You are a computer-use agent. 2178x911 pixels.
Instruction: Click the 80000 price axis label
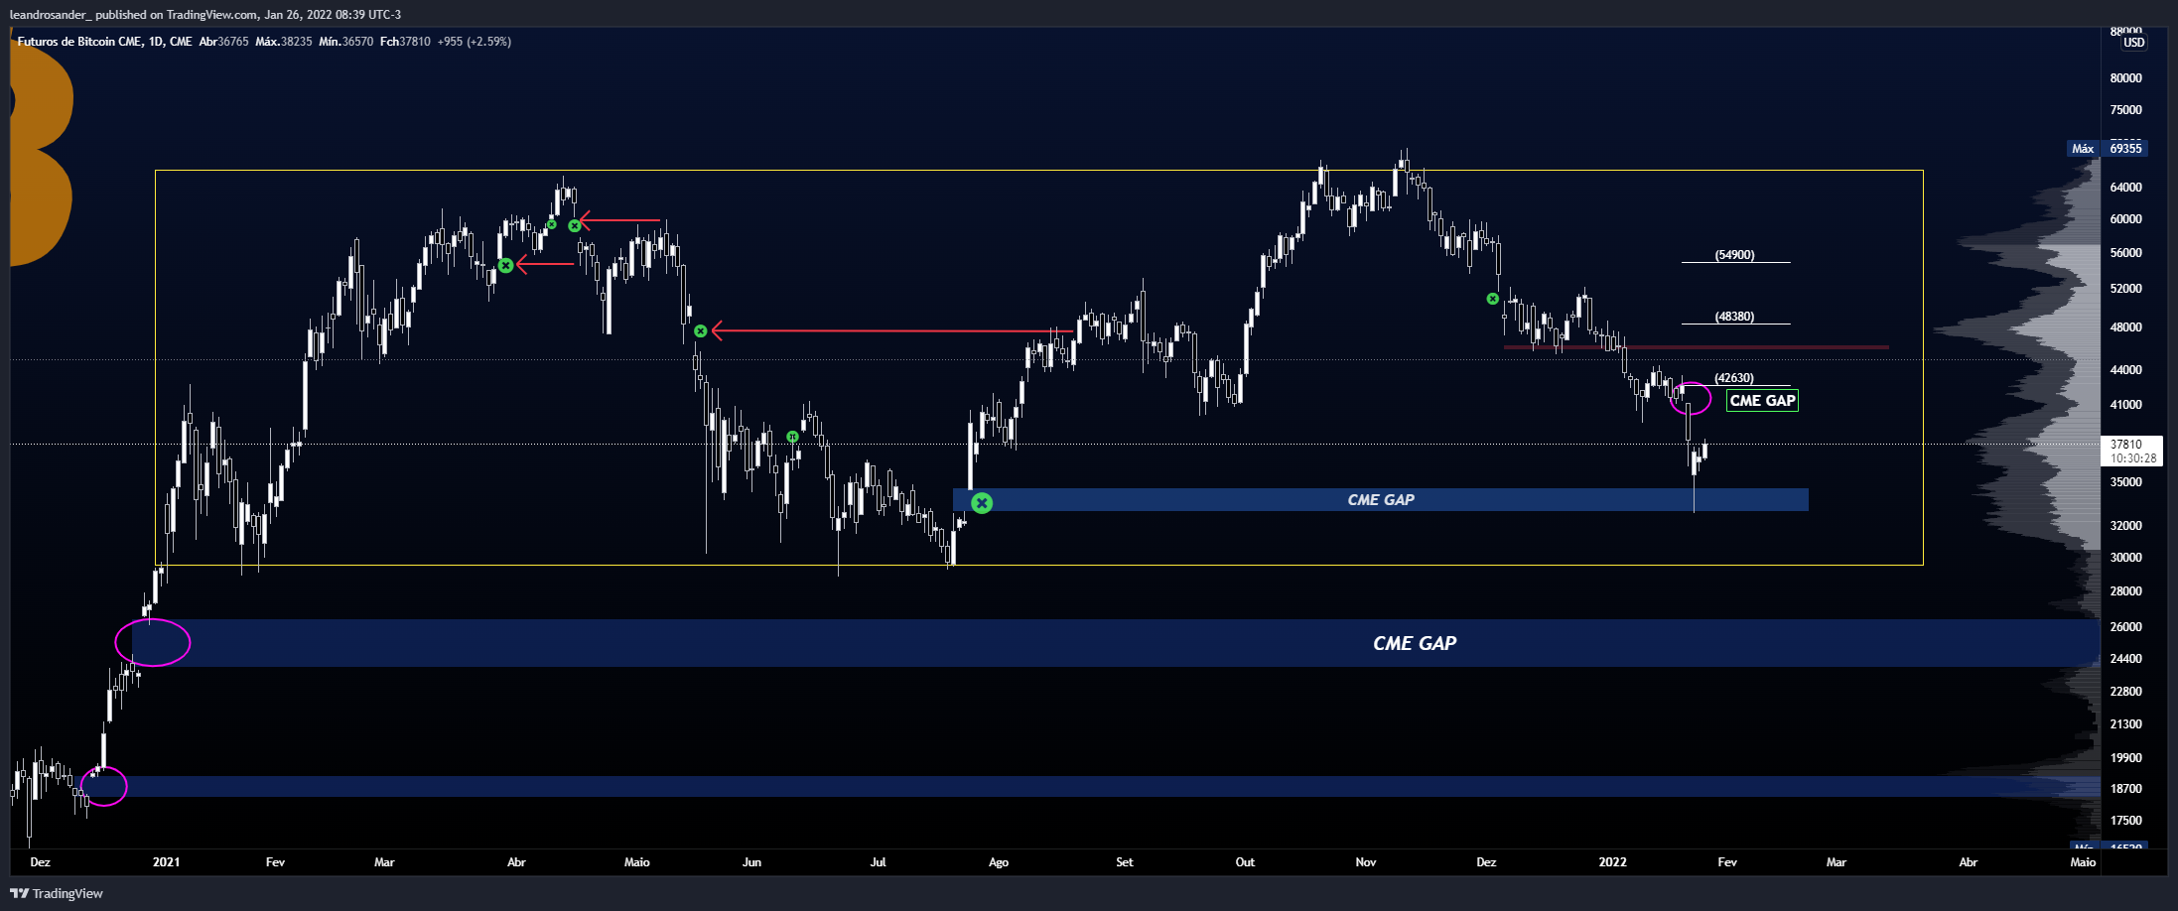2125,78
